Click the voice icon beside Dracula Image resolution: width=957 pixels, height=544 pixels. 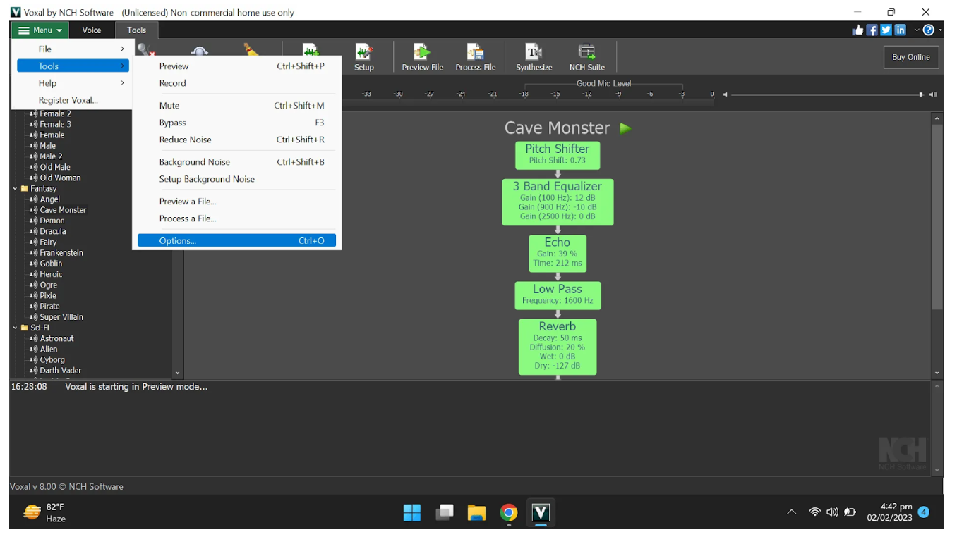(x=33, y=231)
